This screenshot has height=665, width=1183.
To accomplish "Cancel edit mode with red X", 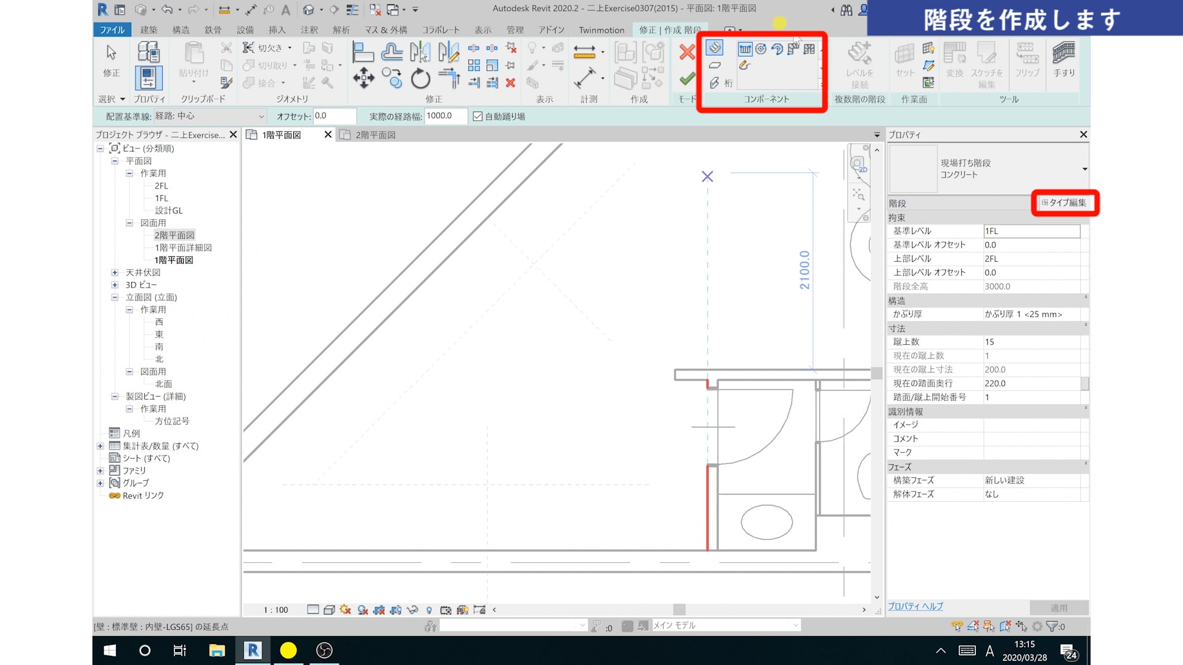I will pyautogui.click(x=687, y=52).
